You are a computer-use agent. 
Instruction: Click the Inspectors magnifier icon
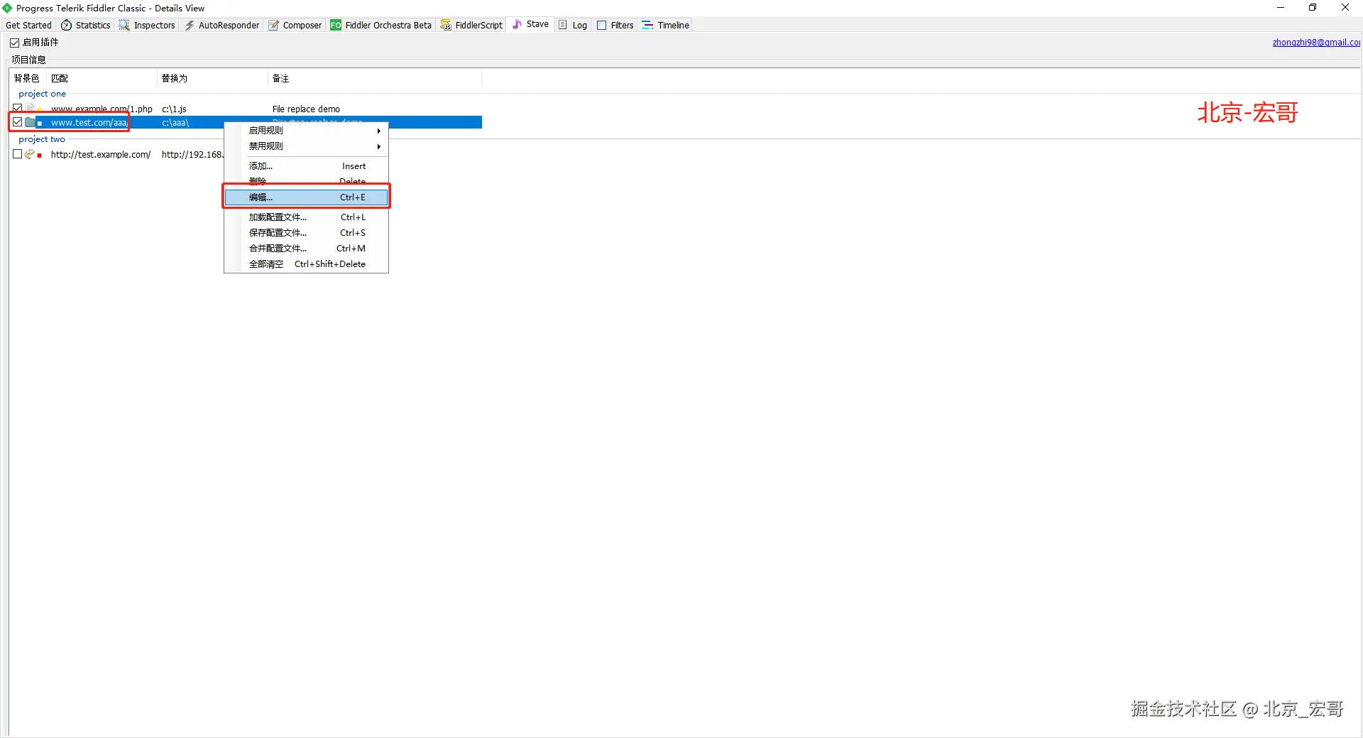(124, 25)
